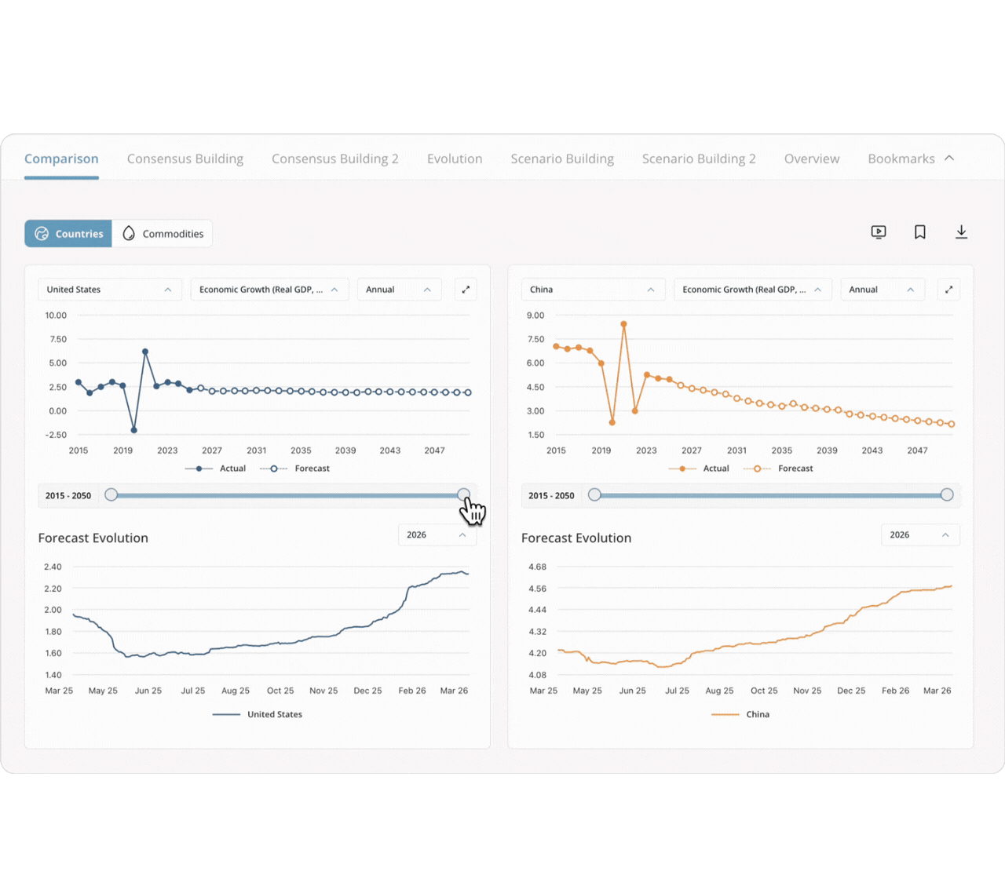Image resolution: width=1005 pixels, height=879 pixels.
Task: Toggle China line in evolution legend
Action: pos(740,714)
